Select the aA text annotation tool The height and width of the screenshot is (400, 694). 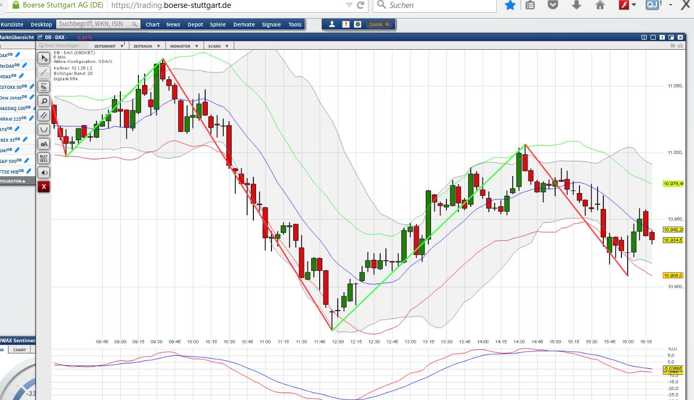[x=43, y=143]
